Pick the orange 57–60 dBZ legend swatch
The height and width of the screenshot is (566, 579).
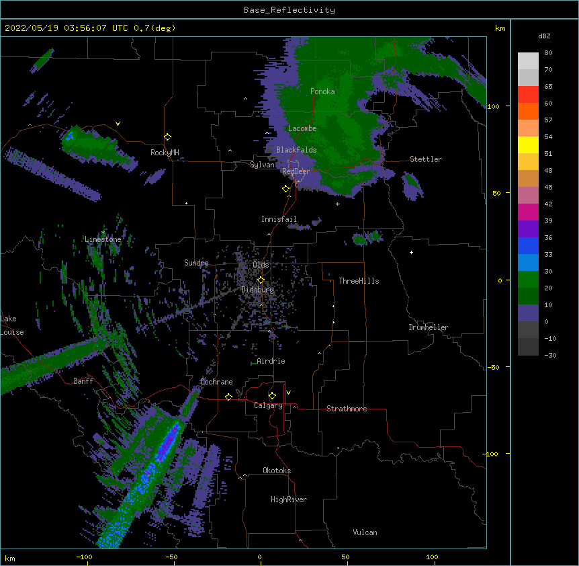(528, 112)
